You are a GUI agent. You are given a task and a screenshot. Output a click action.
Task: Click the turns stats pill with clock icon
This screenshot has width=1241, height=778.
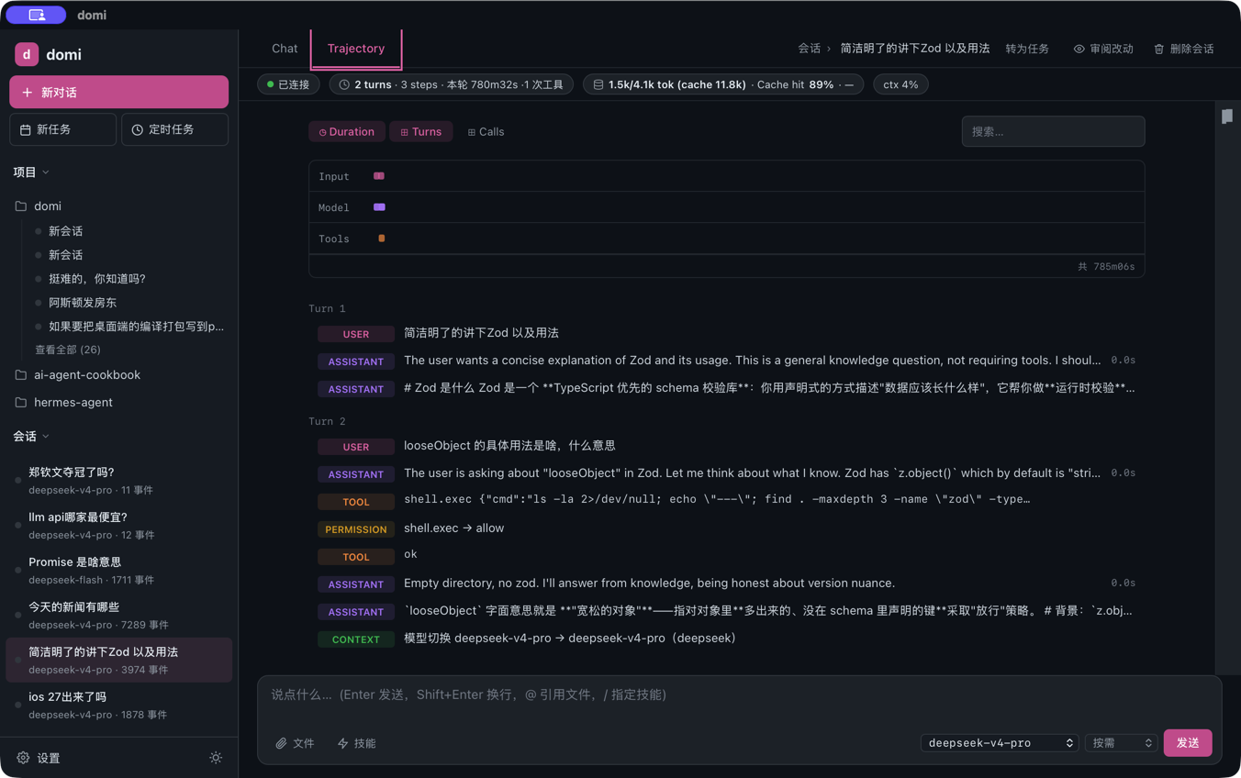[451, 84]
